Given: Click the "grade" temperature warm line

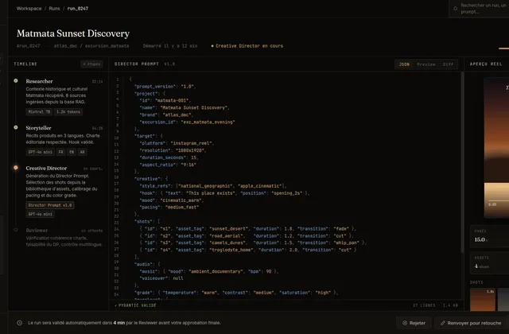Looking at the screenshot, I should tap(236, 293).
